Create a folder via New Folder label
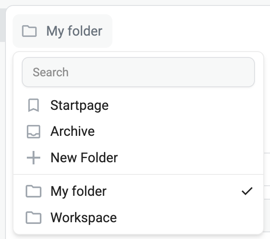The width and height of the screenshot is (270, 239). [x=84, y=158]
